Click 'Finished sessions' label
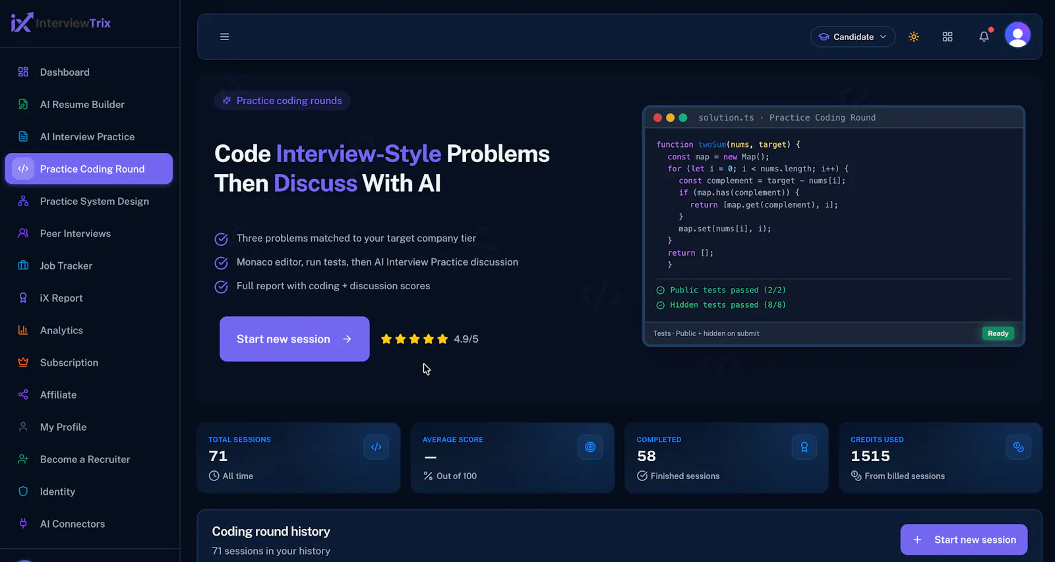Viewport: 1055px width, 562px height. 685,476
